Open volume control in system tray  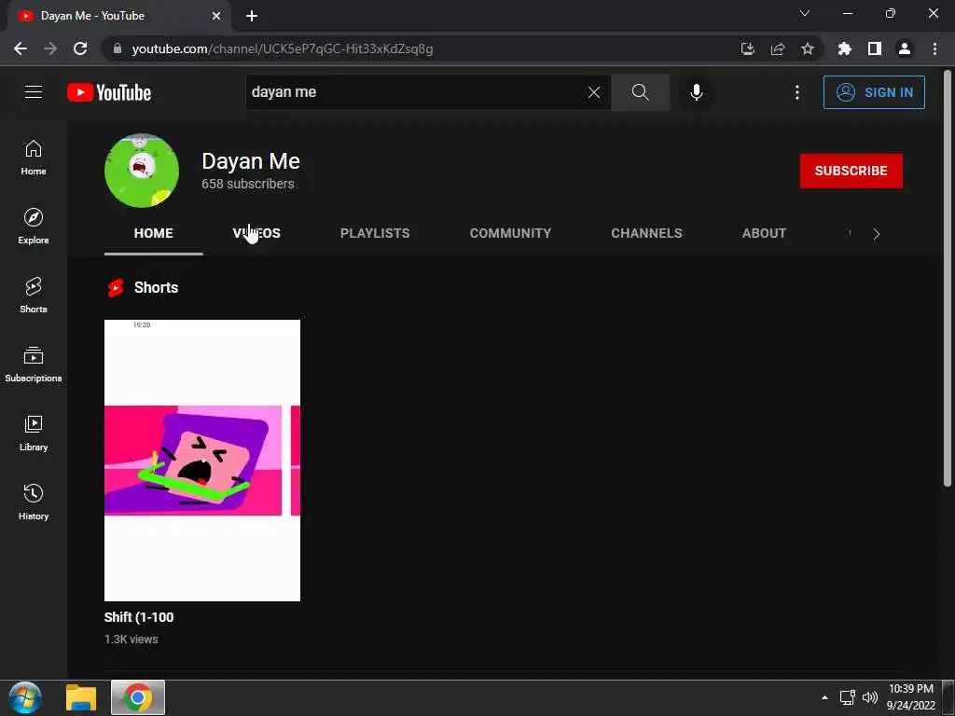tap(870, 697)
